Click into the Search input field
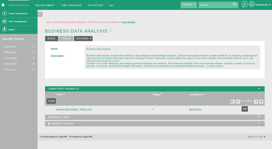The width and height of the screenshot is (272, 149). [x=215, y=5]
